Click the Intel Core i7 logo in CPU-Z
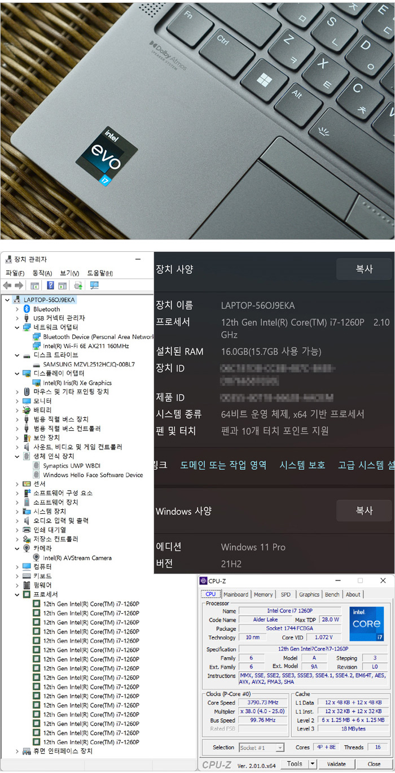 (367, 624)
